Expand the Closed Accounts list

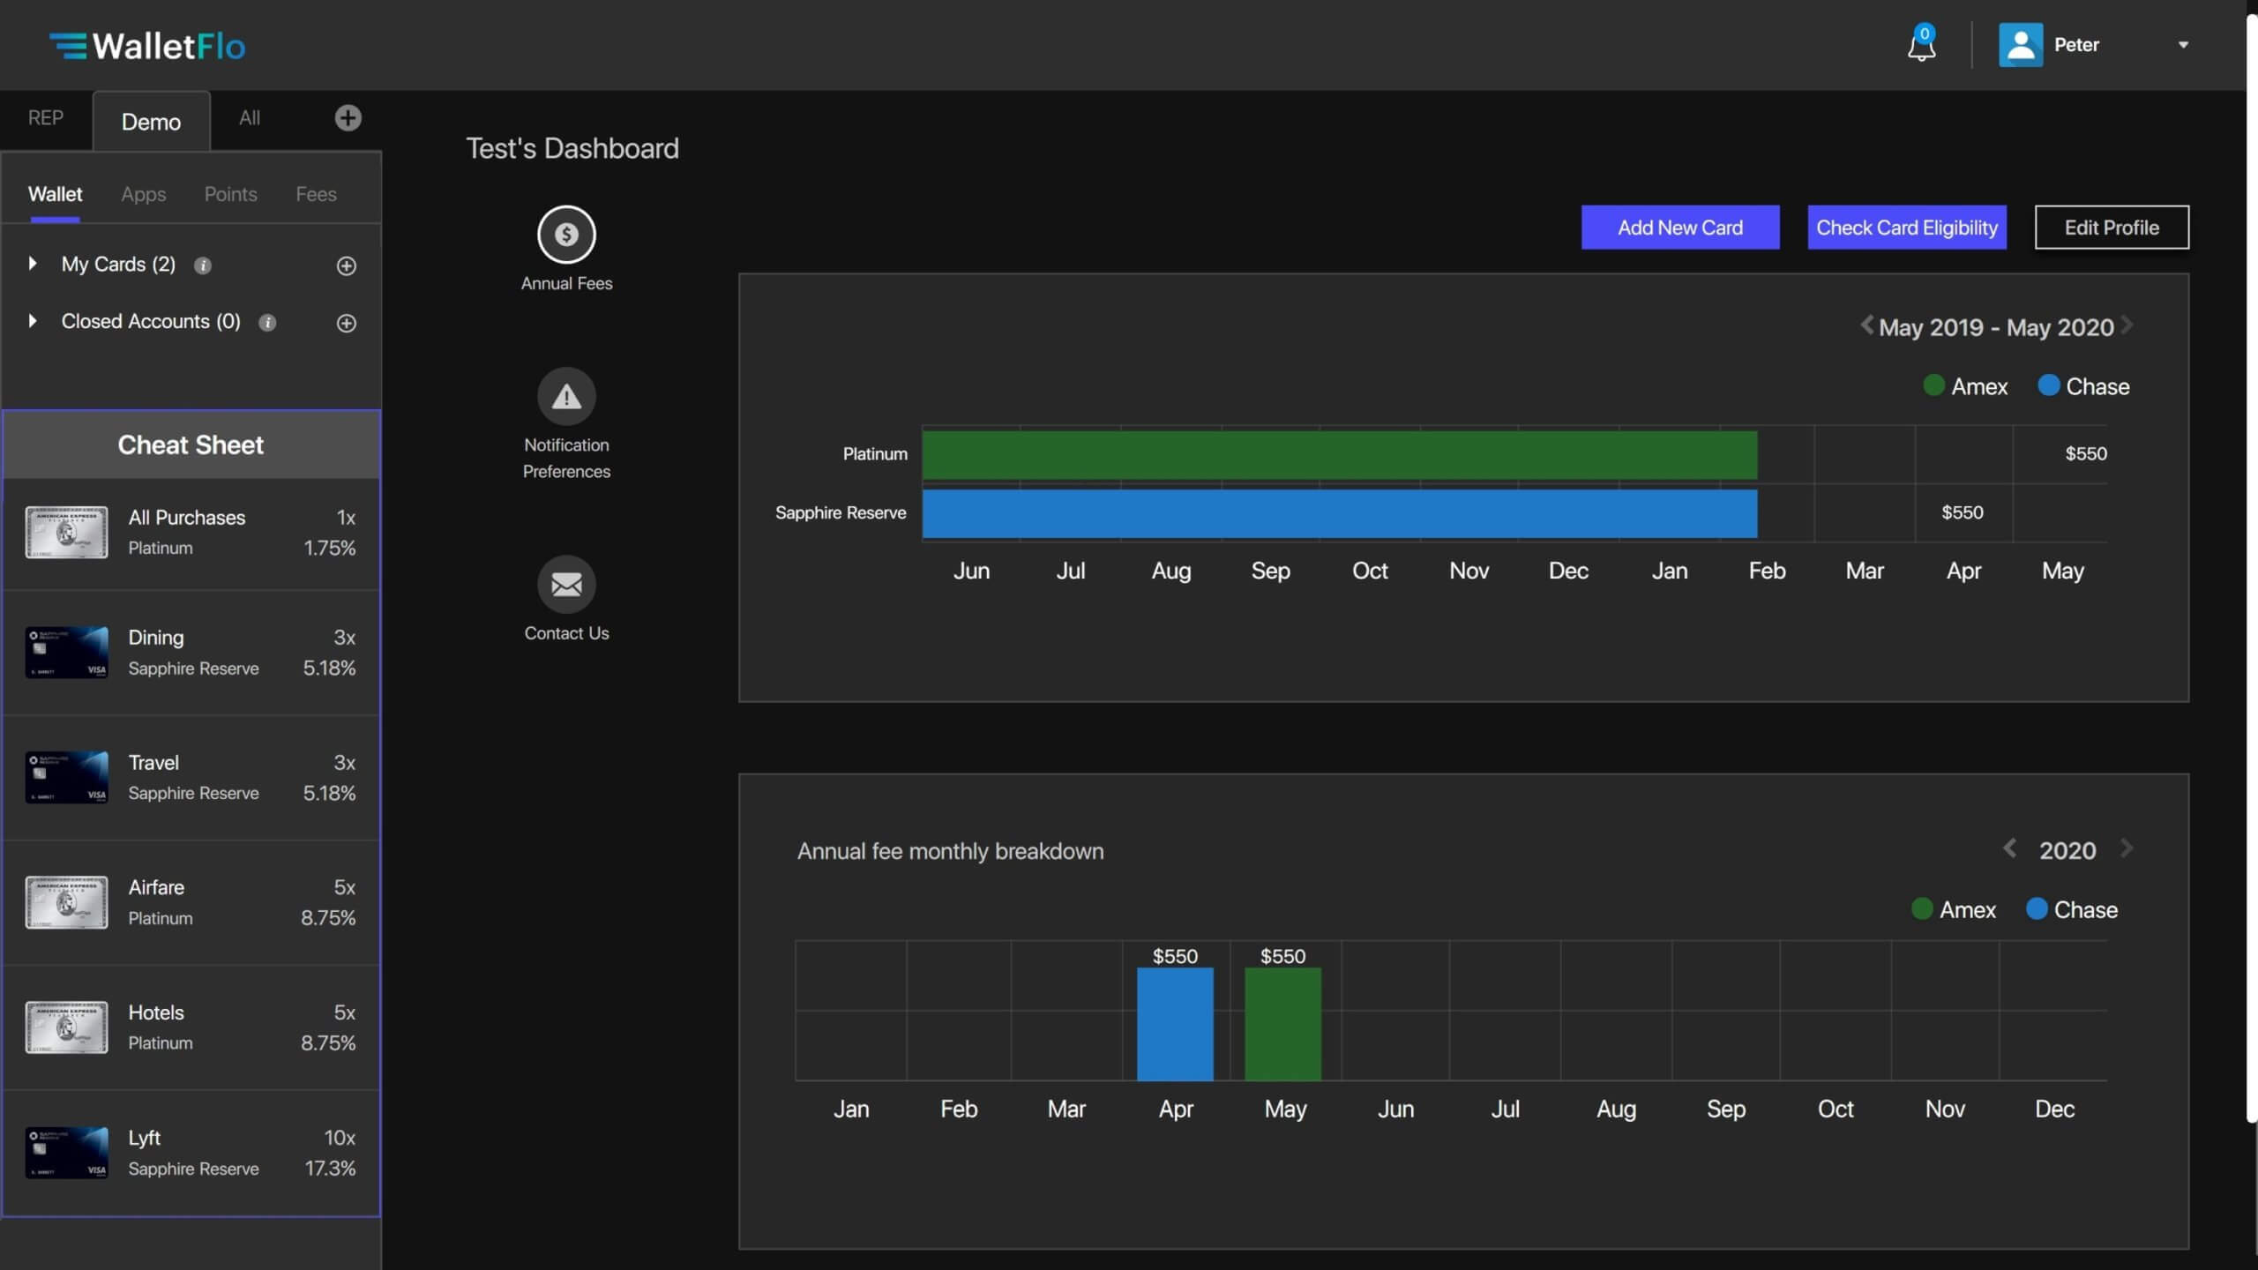(33, 321)
